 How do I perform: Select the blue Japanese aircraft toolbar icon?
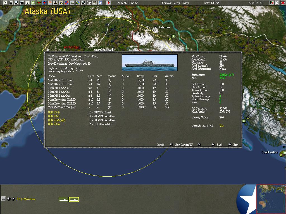click(x=44, y=3)
